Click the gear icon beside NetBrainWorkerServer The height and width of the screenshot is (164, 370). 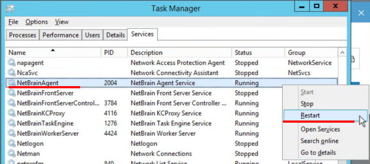11,134
